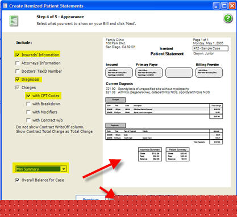Check the with Modifiers option

tap(28, 112)
